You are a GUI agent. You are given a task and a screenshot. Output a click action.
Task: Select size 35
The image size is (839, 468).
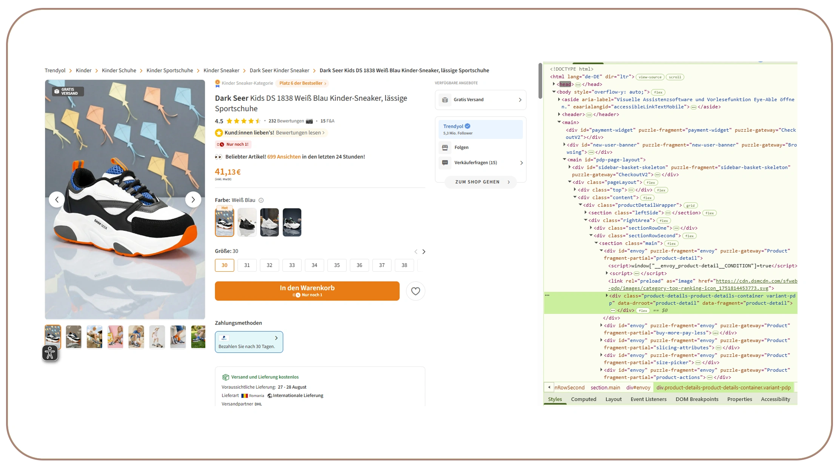[x=337, y=265]
